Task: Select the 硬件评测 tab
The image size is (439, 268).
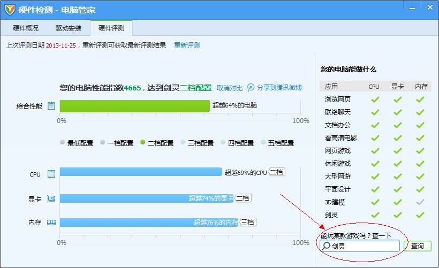Action: tap(111, 28)
